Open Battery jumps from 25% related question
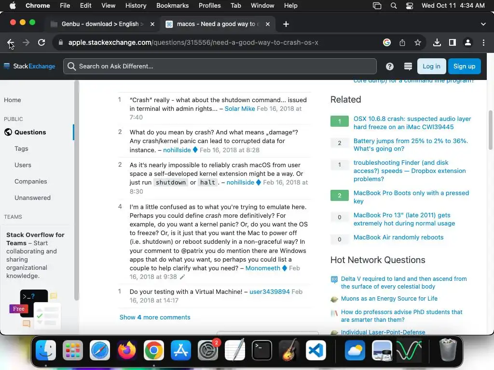The width and height of the screenshot is (494, 370). point(411,145)
